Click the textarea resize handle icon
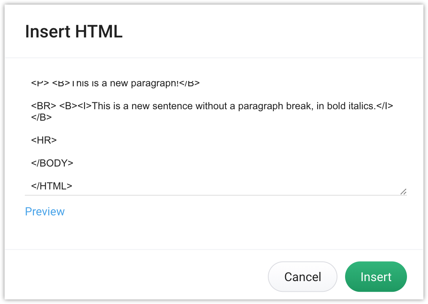The width and height of the screenshot is (428, 304). coord(404,192)
